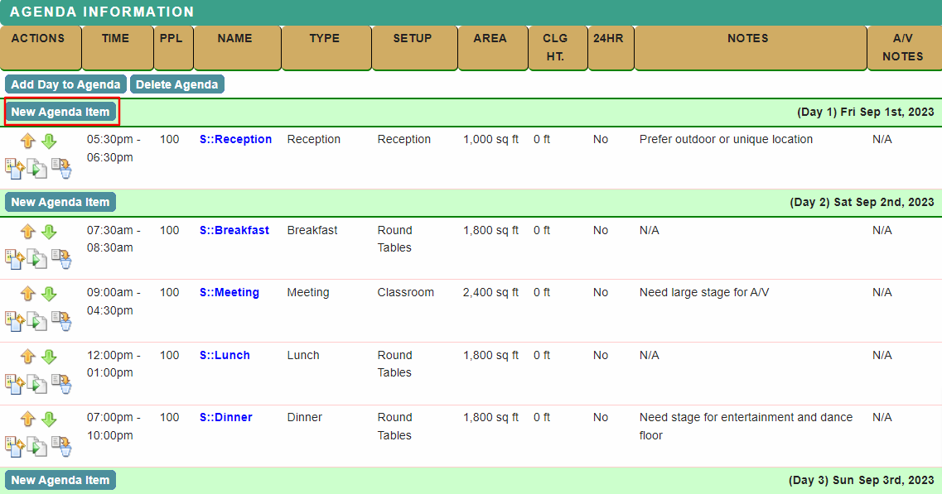Click the NOTES column header
942x494 pixels.
point(747,39)
